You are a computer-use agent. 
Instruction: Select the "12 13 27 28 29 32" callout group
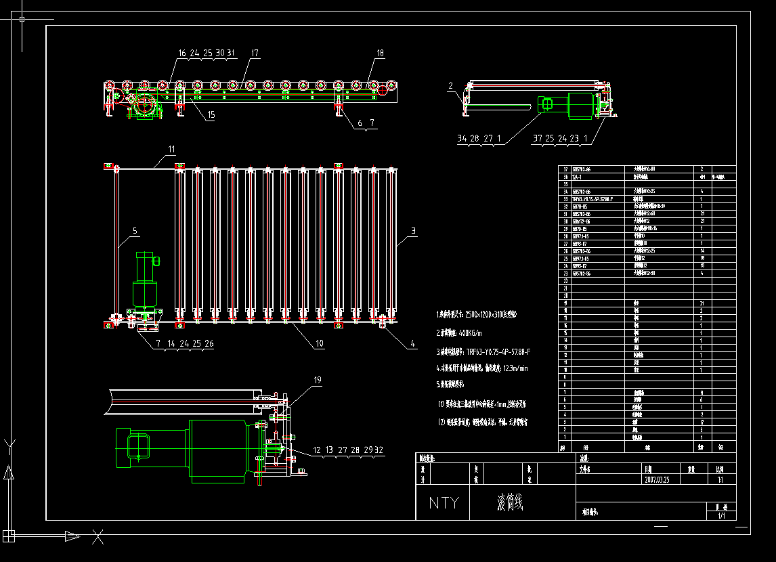click(348, 450)
